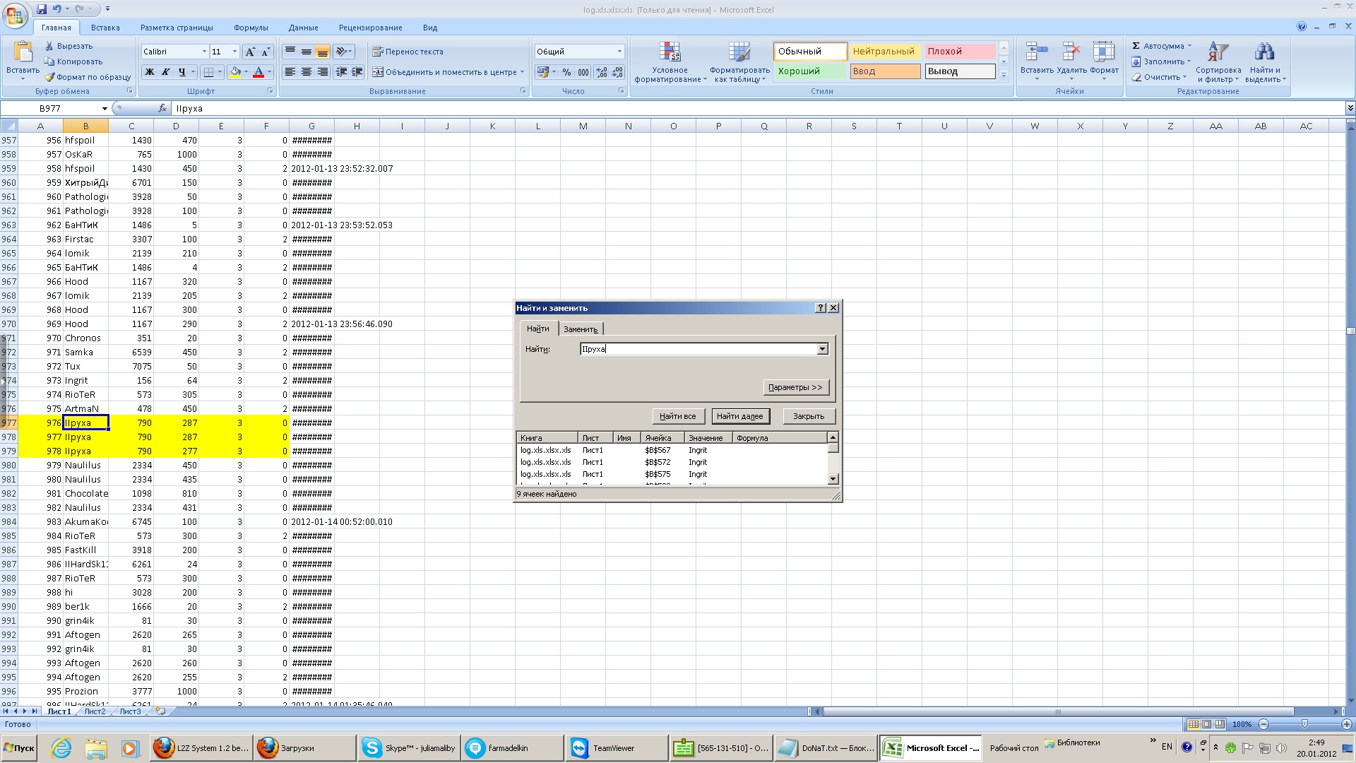
Task: Switch to the Формулы ribbon tab
Action: point(251,28)
